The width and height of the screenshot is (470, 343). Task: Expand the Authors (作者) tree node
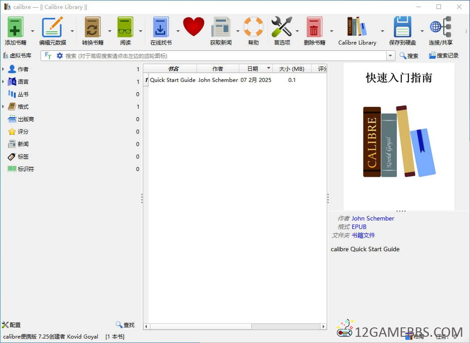click(x=3, y=69)
